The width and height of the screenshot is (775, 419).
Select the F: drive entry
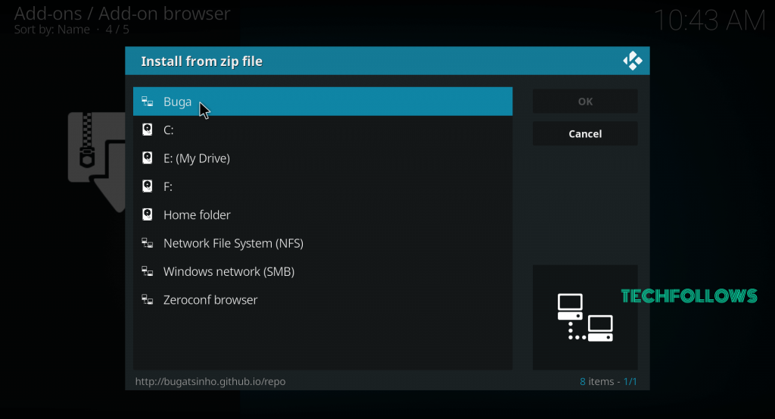click(x=322, y=186)
